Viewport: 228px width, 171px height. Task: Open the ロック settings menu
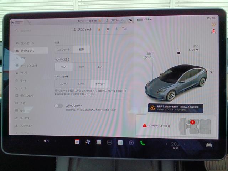[x=21, y=73]
